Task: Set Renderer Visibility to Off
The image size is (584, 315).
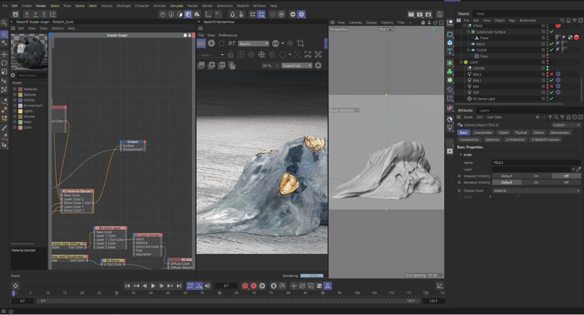Action: [x=566, y=182]
